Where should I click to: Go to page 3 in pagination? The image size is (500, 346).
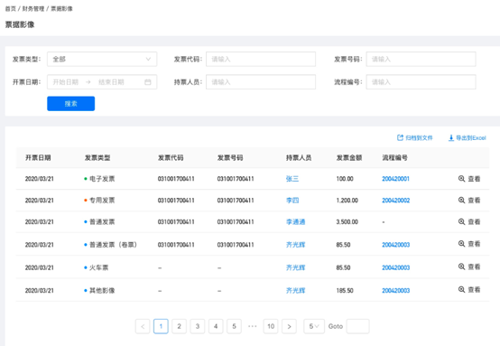198,326
